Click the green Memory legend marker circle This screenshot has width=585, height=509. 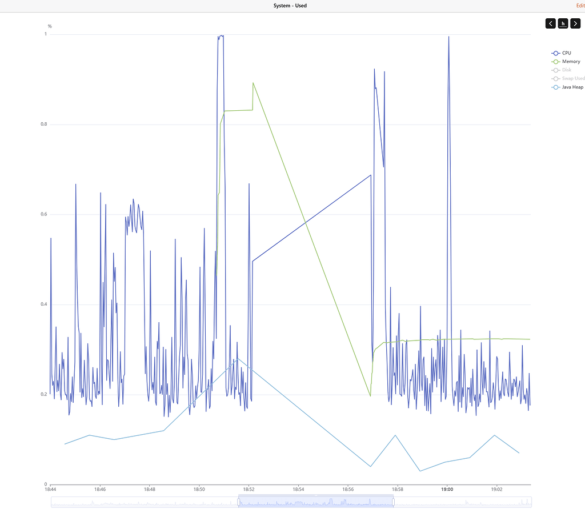(555, 61)
